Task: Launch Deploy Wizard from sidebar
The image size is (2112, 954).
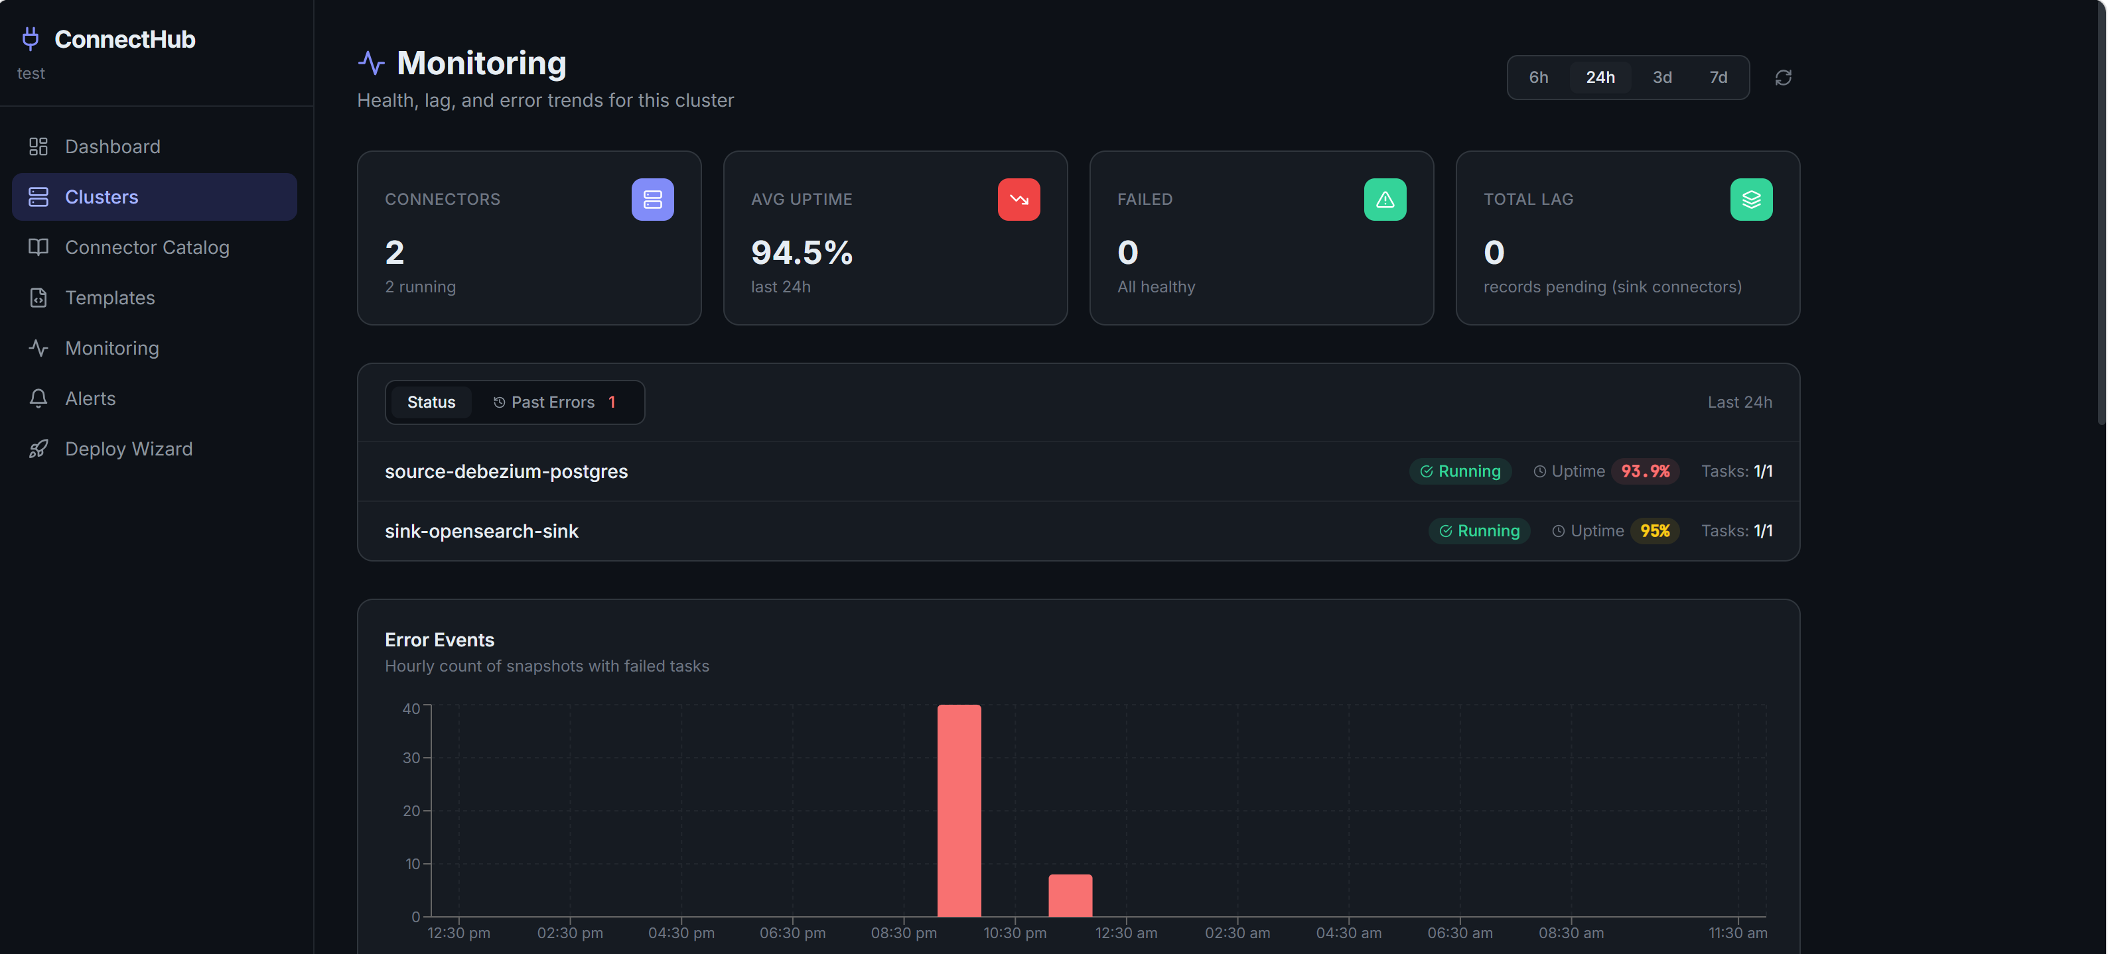Action: 154,449
